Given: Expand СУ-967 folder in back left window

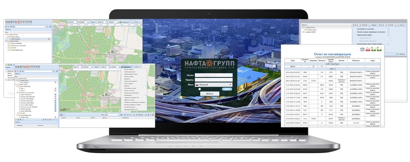Looking at the screenshot, I should pyautogui.click(x=7, y=48).
